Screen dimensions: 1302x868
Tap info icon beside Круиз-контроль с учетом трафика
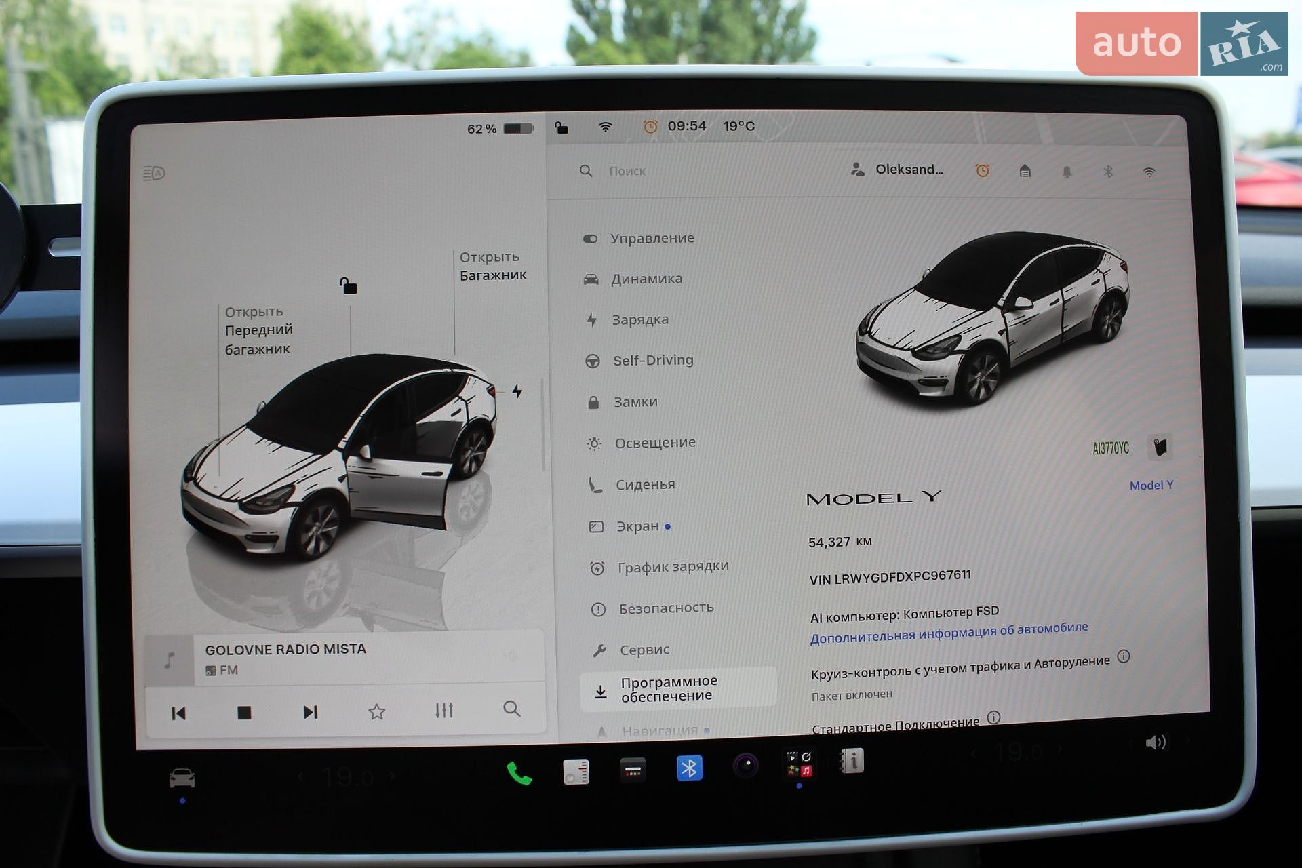(1124, 656)
